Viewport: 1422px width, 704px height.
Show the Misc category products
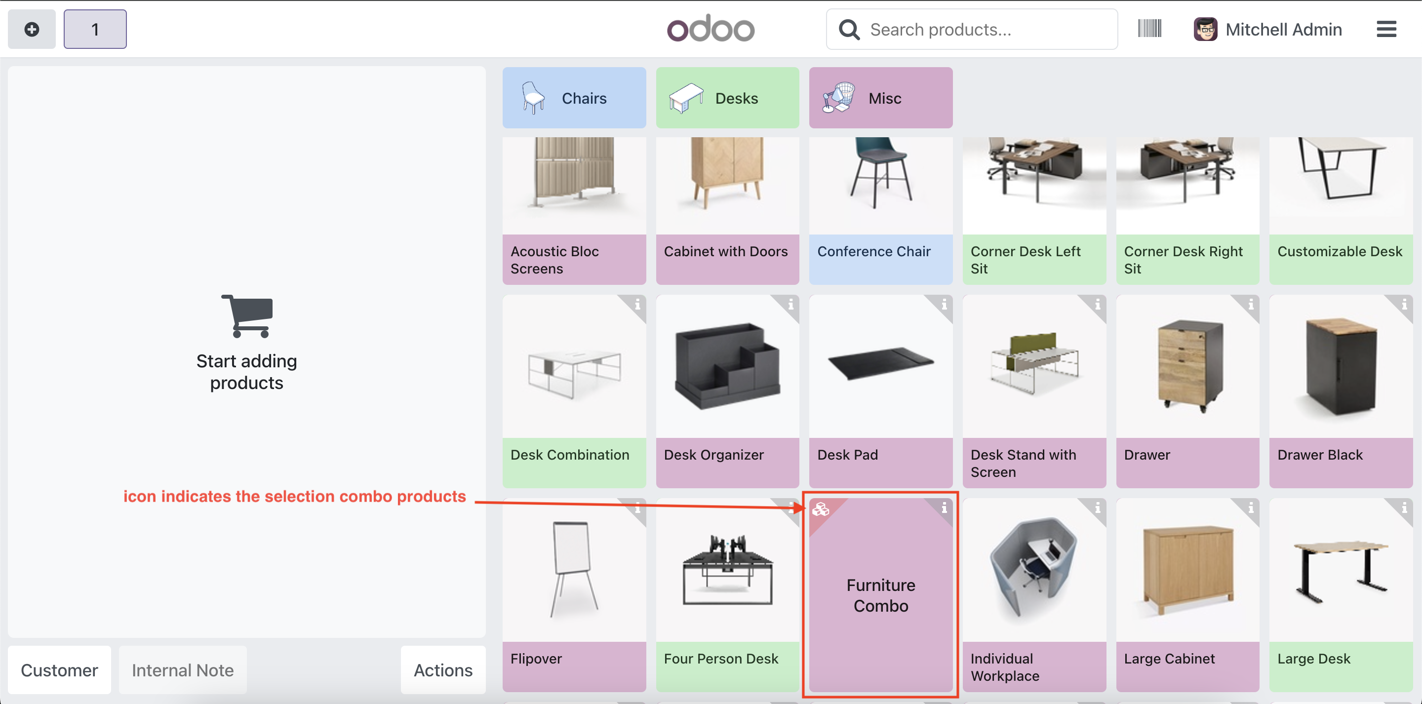tap(880, 98)
